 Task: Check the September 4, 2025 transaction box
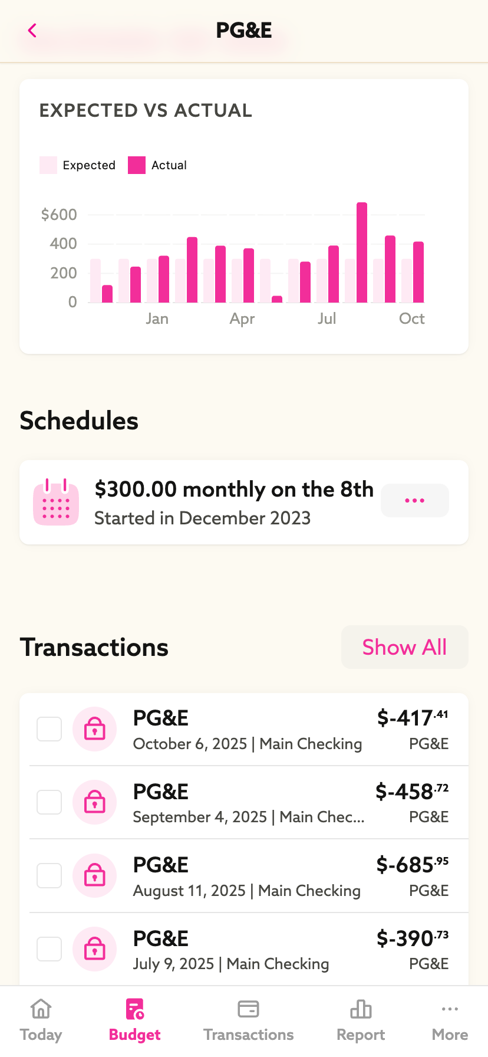[50, 802]
